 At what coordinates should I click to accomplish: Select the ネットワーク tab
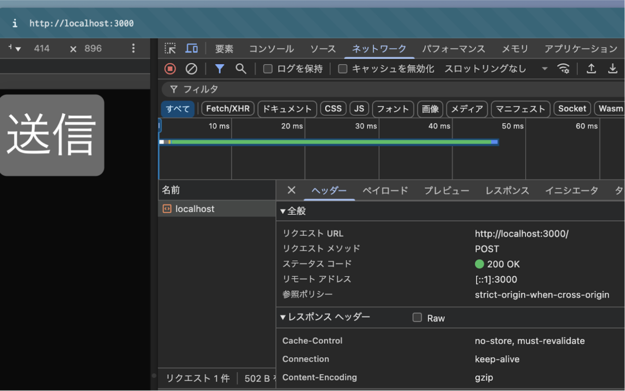(x=379, y=49)
